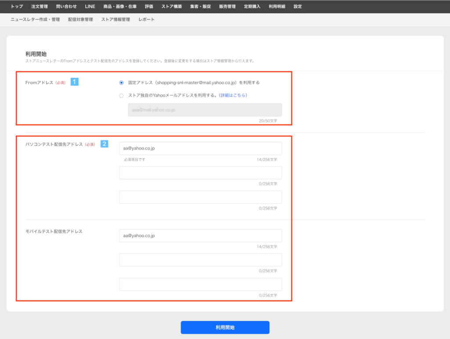Screen dimensions: 450x339
Task: Click the greyed-out aaa@mail.yahoo.co.jp address field
Action: click(x=205, y=110)
